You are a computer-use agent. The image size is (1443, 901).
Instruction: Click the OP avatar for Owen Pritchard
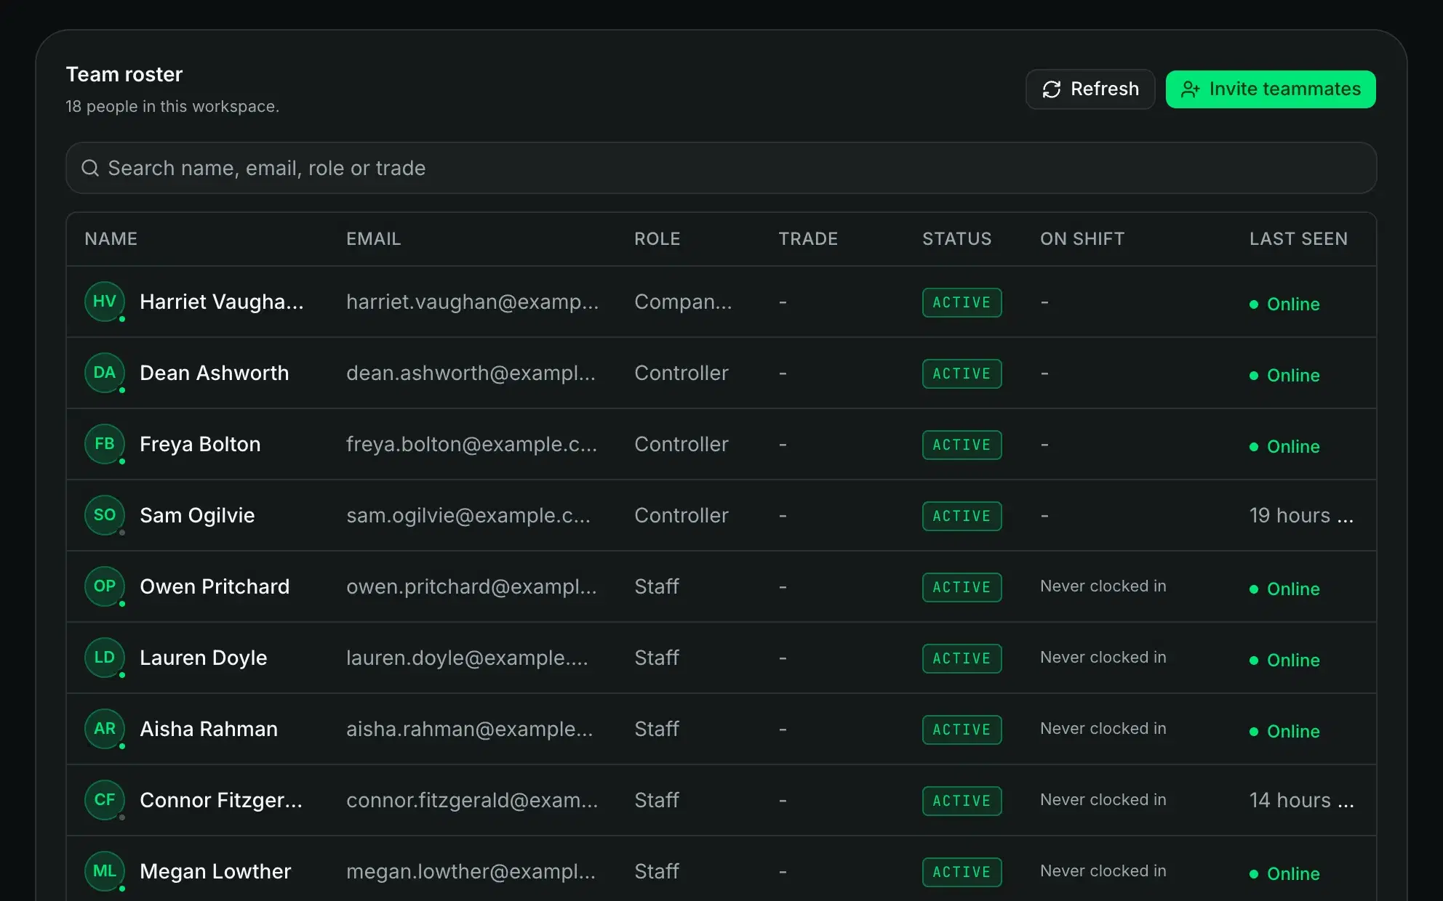[x=105, y=586]
